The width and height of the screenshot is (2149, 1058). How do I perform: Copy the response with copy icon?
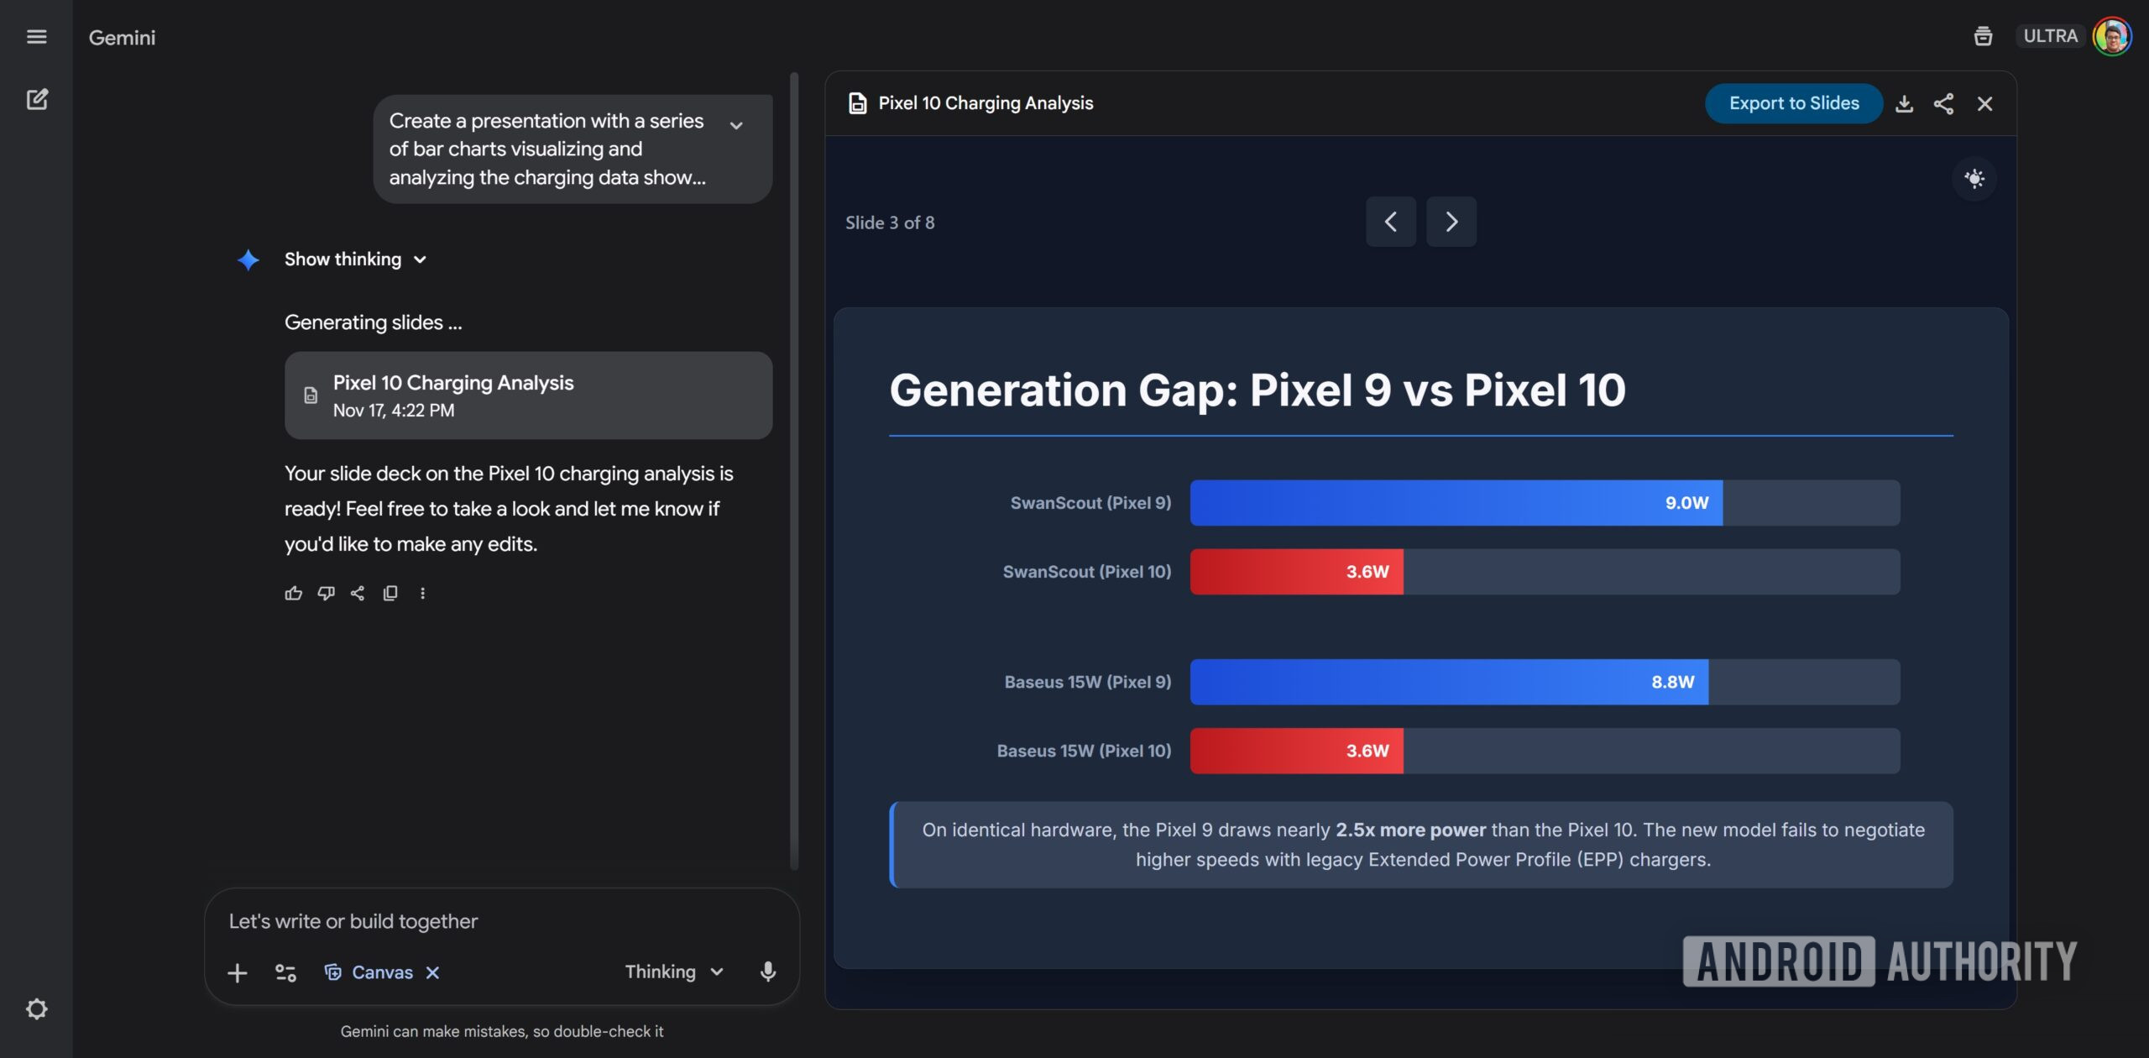[390, 594]
